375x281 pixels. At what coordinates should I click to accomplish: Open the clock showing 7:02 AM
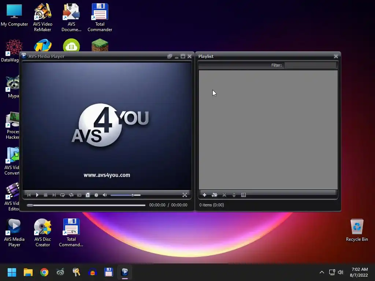[359, 272]
